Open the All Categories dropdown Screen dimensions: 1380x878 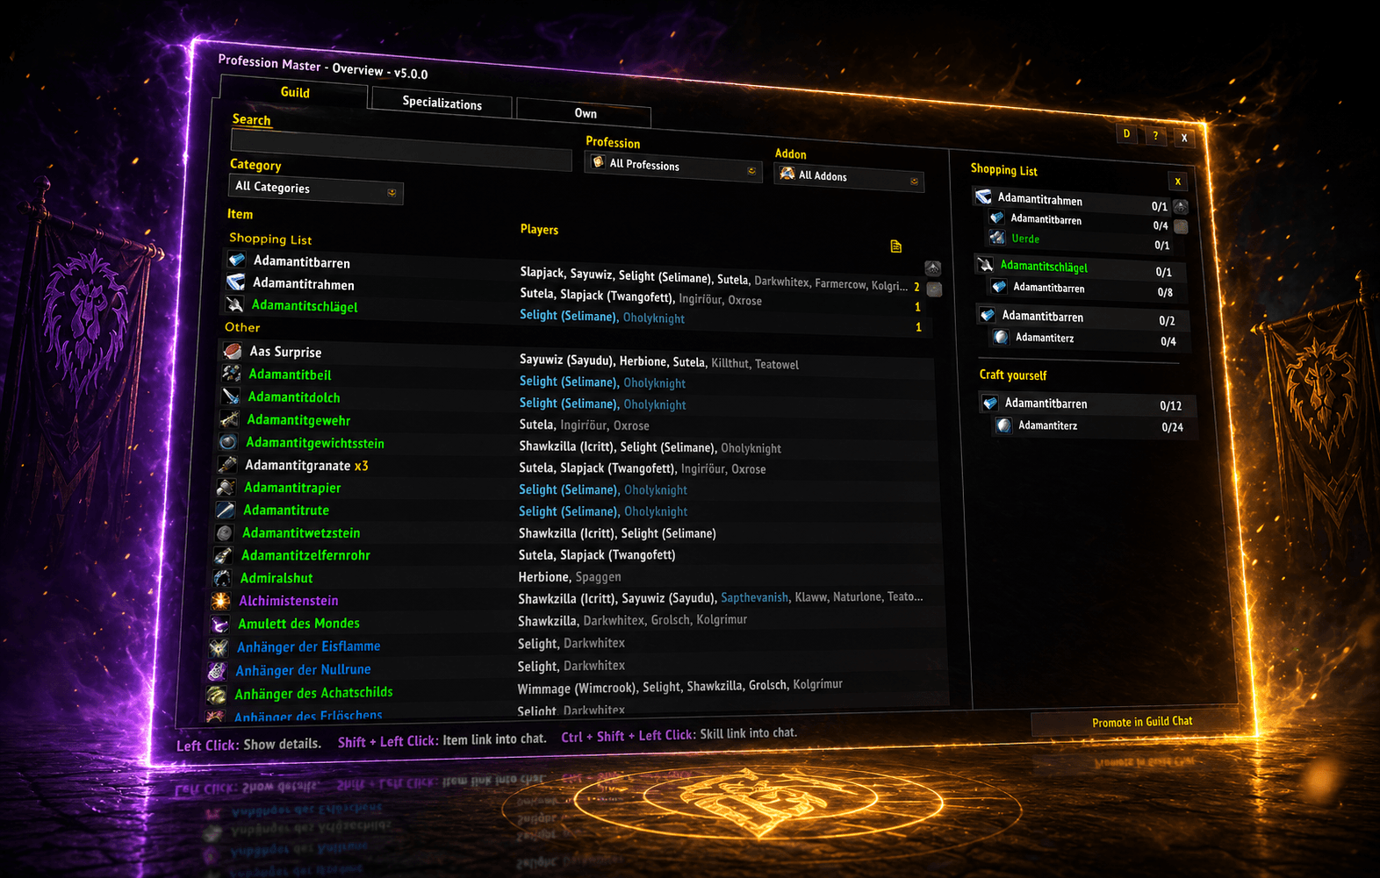(316, 189)
